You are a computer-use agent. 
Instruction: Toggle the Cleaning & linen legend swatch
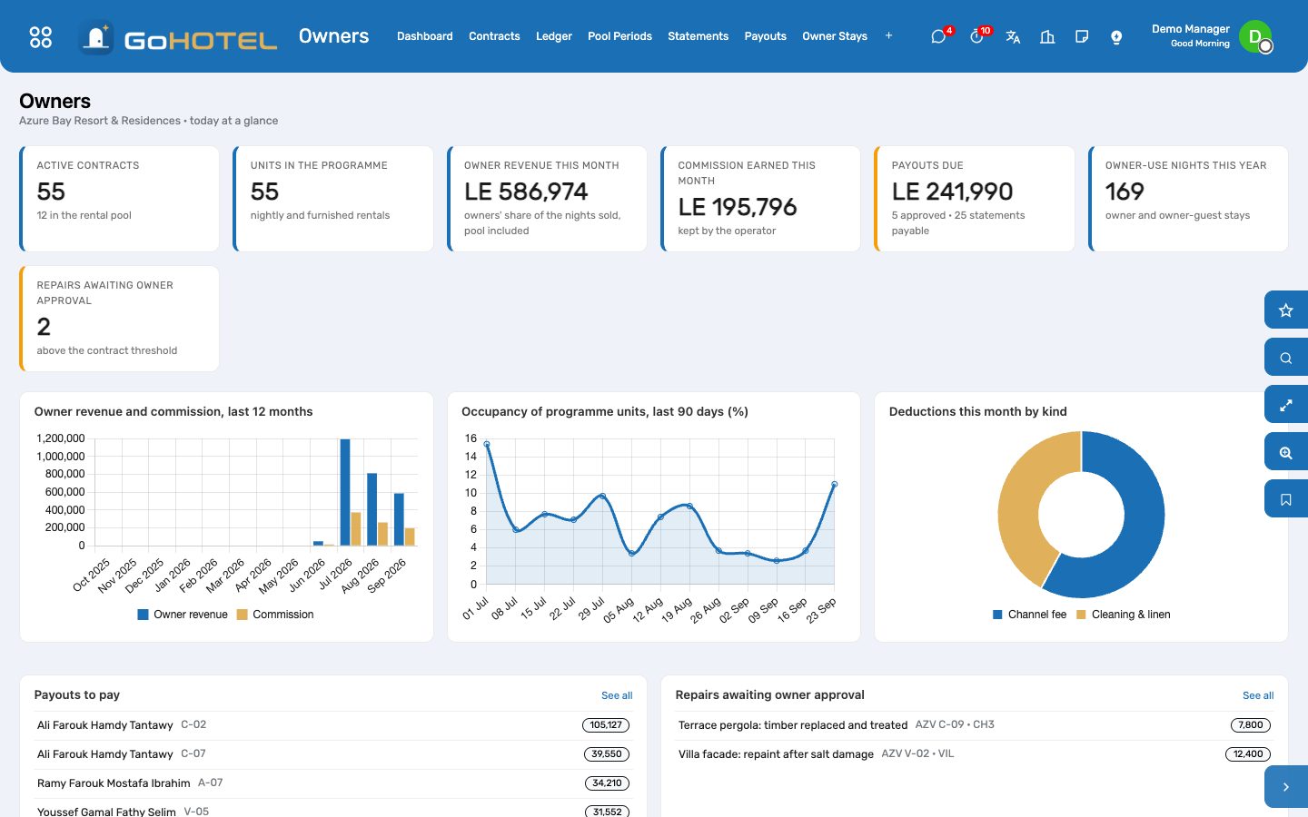1081,615
